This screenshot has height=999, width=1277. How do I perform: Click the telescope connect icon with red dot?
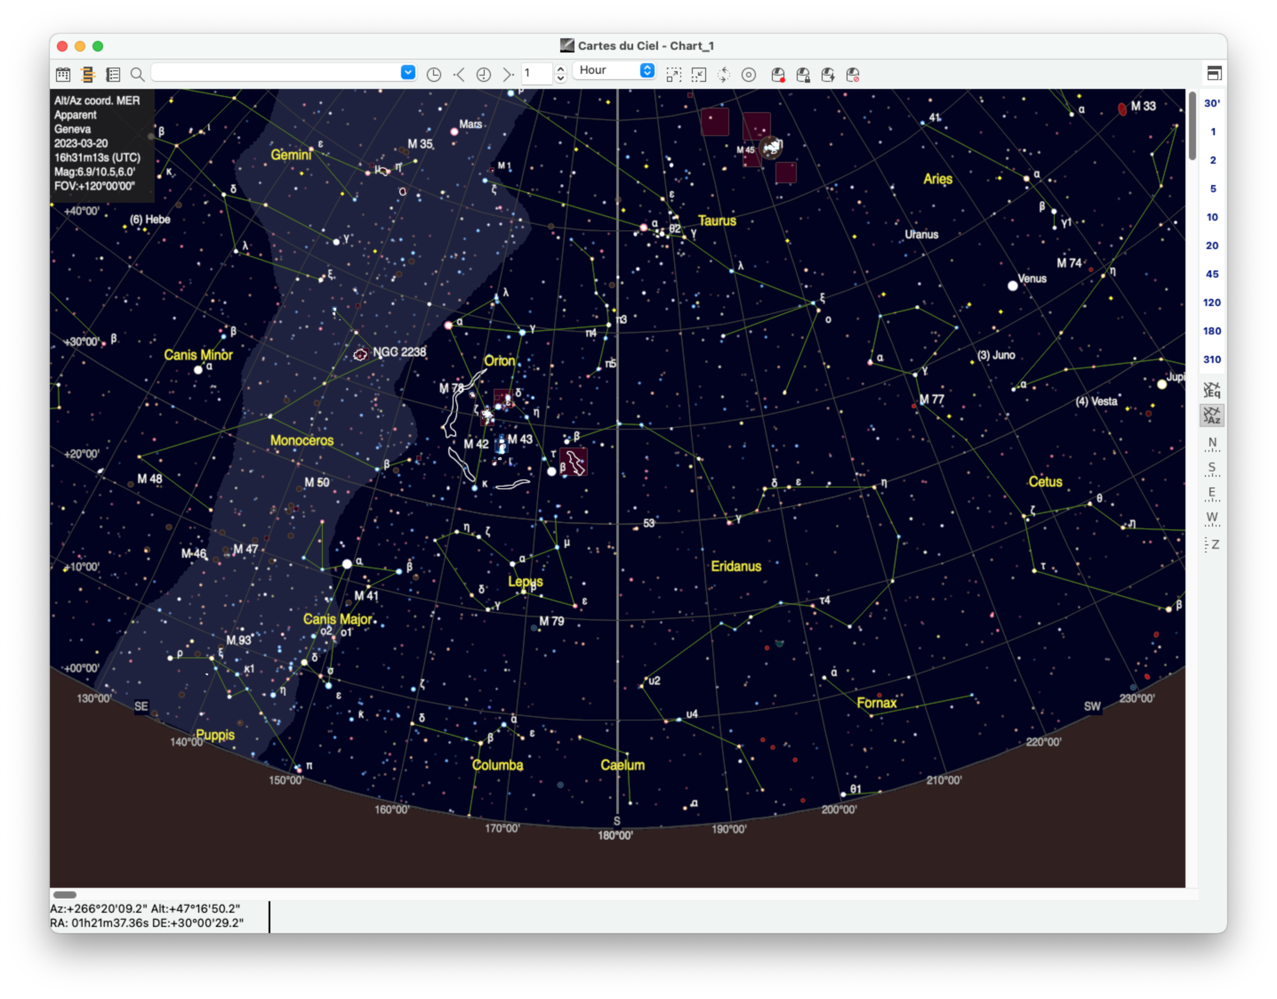click(778, 74)
